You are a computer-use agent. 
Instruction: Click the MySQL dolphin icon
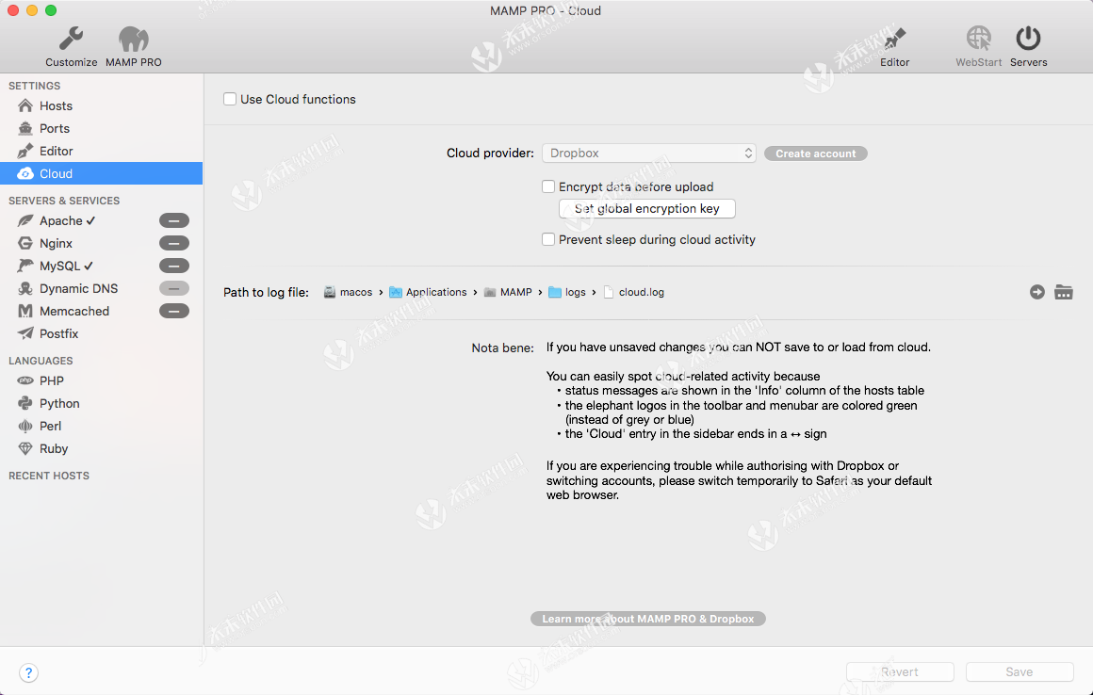25,266
